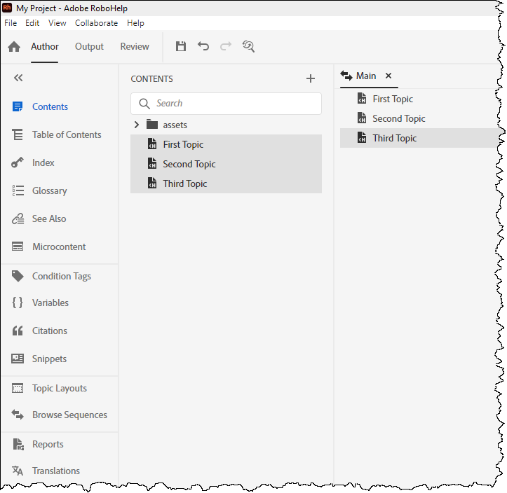
Task: Switch to the Review tab
Action: (135, 47)
